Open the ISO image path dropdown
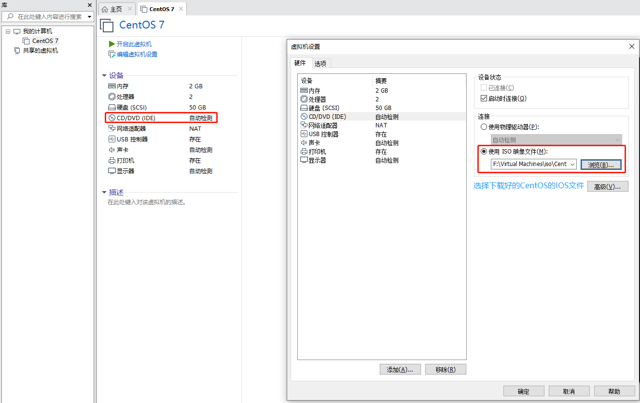The image size is (640, 403). click(x=572, y=164)
